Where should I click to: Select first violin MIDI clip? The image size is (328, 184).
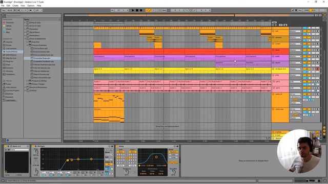pyautogui.click(x=109, y=100)
